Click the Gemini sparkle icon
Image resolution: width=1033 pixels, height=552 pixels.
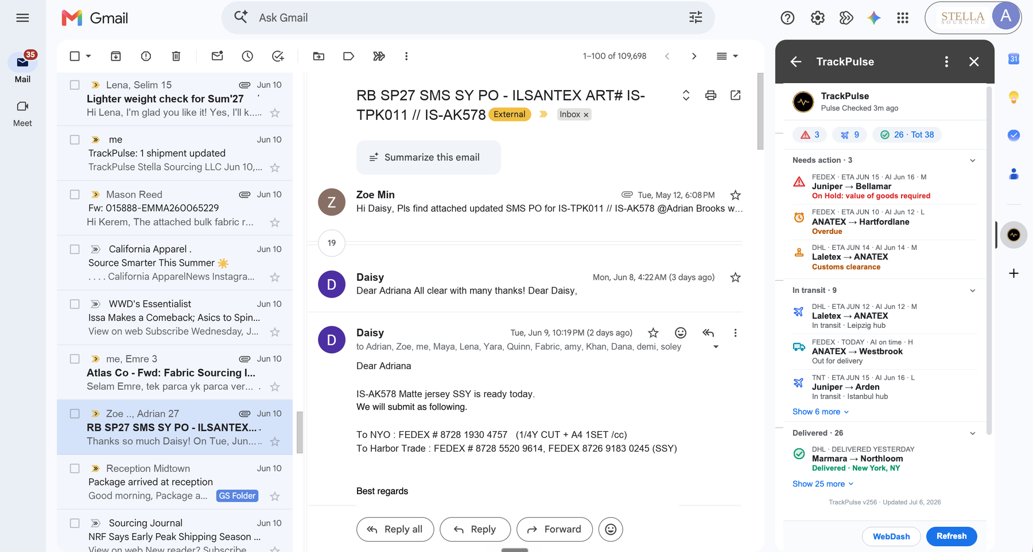[874, 18]
